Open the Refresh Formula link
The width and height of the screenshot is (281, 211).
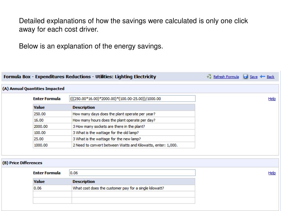coord(226,77)
